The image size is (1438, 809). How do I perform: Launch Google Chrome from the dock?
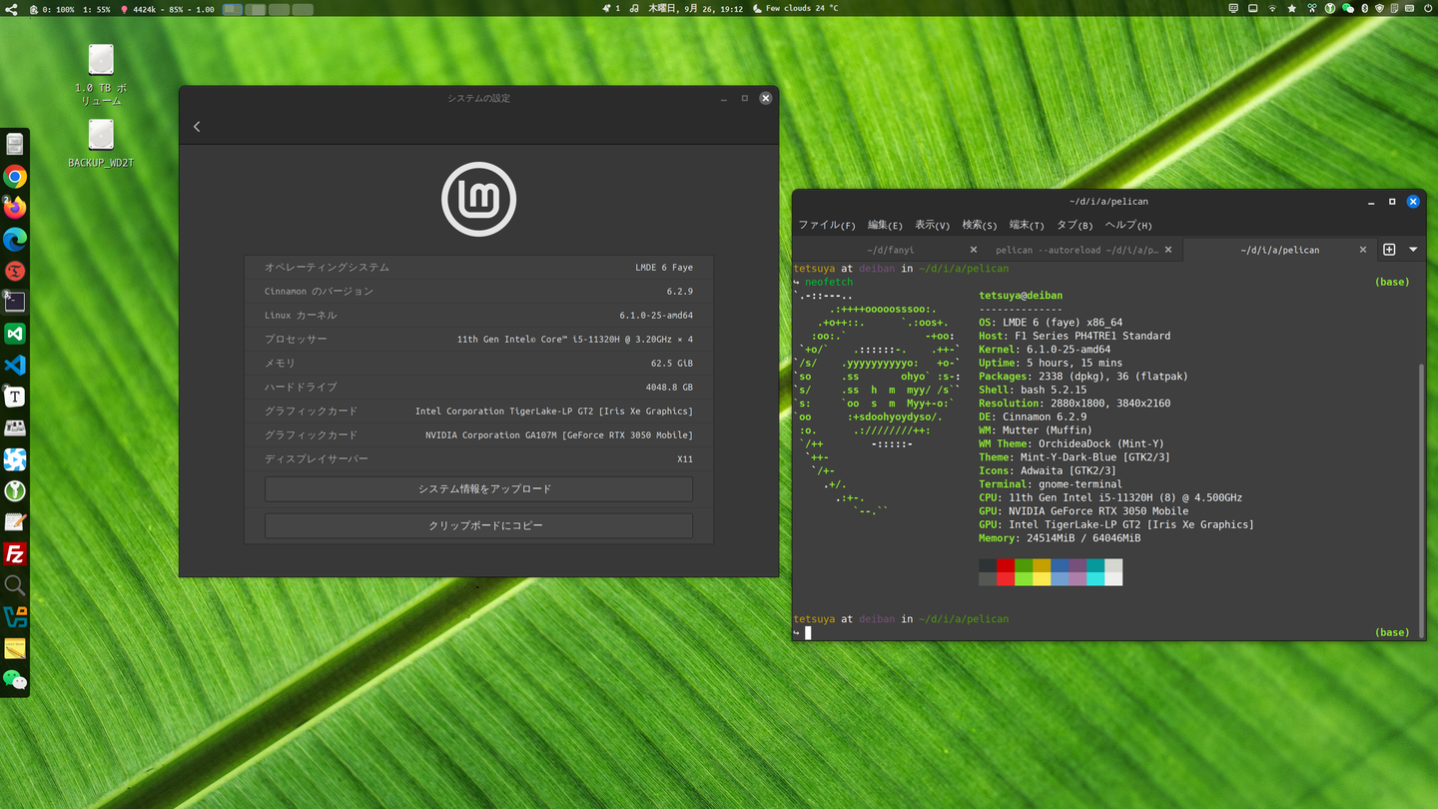pos(15,177)
